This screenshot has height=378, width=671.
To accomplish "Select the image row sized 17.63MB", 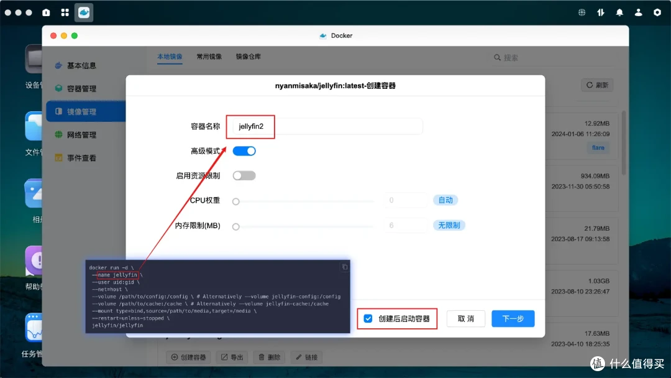I will point(581,344).
